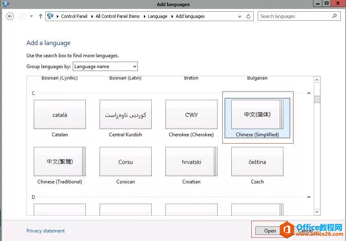This screenshot has width=346, height=241.
Task: Click the language icon in the address bar
Action: pyautogui.click(x=50, y=16)
